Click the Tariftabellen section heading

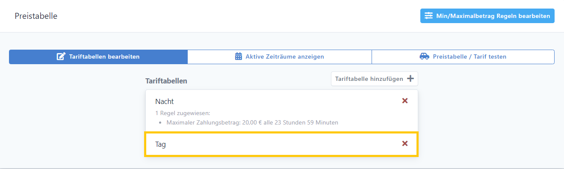click(x=166, y=81)
